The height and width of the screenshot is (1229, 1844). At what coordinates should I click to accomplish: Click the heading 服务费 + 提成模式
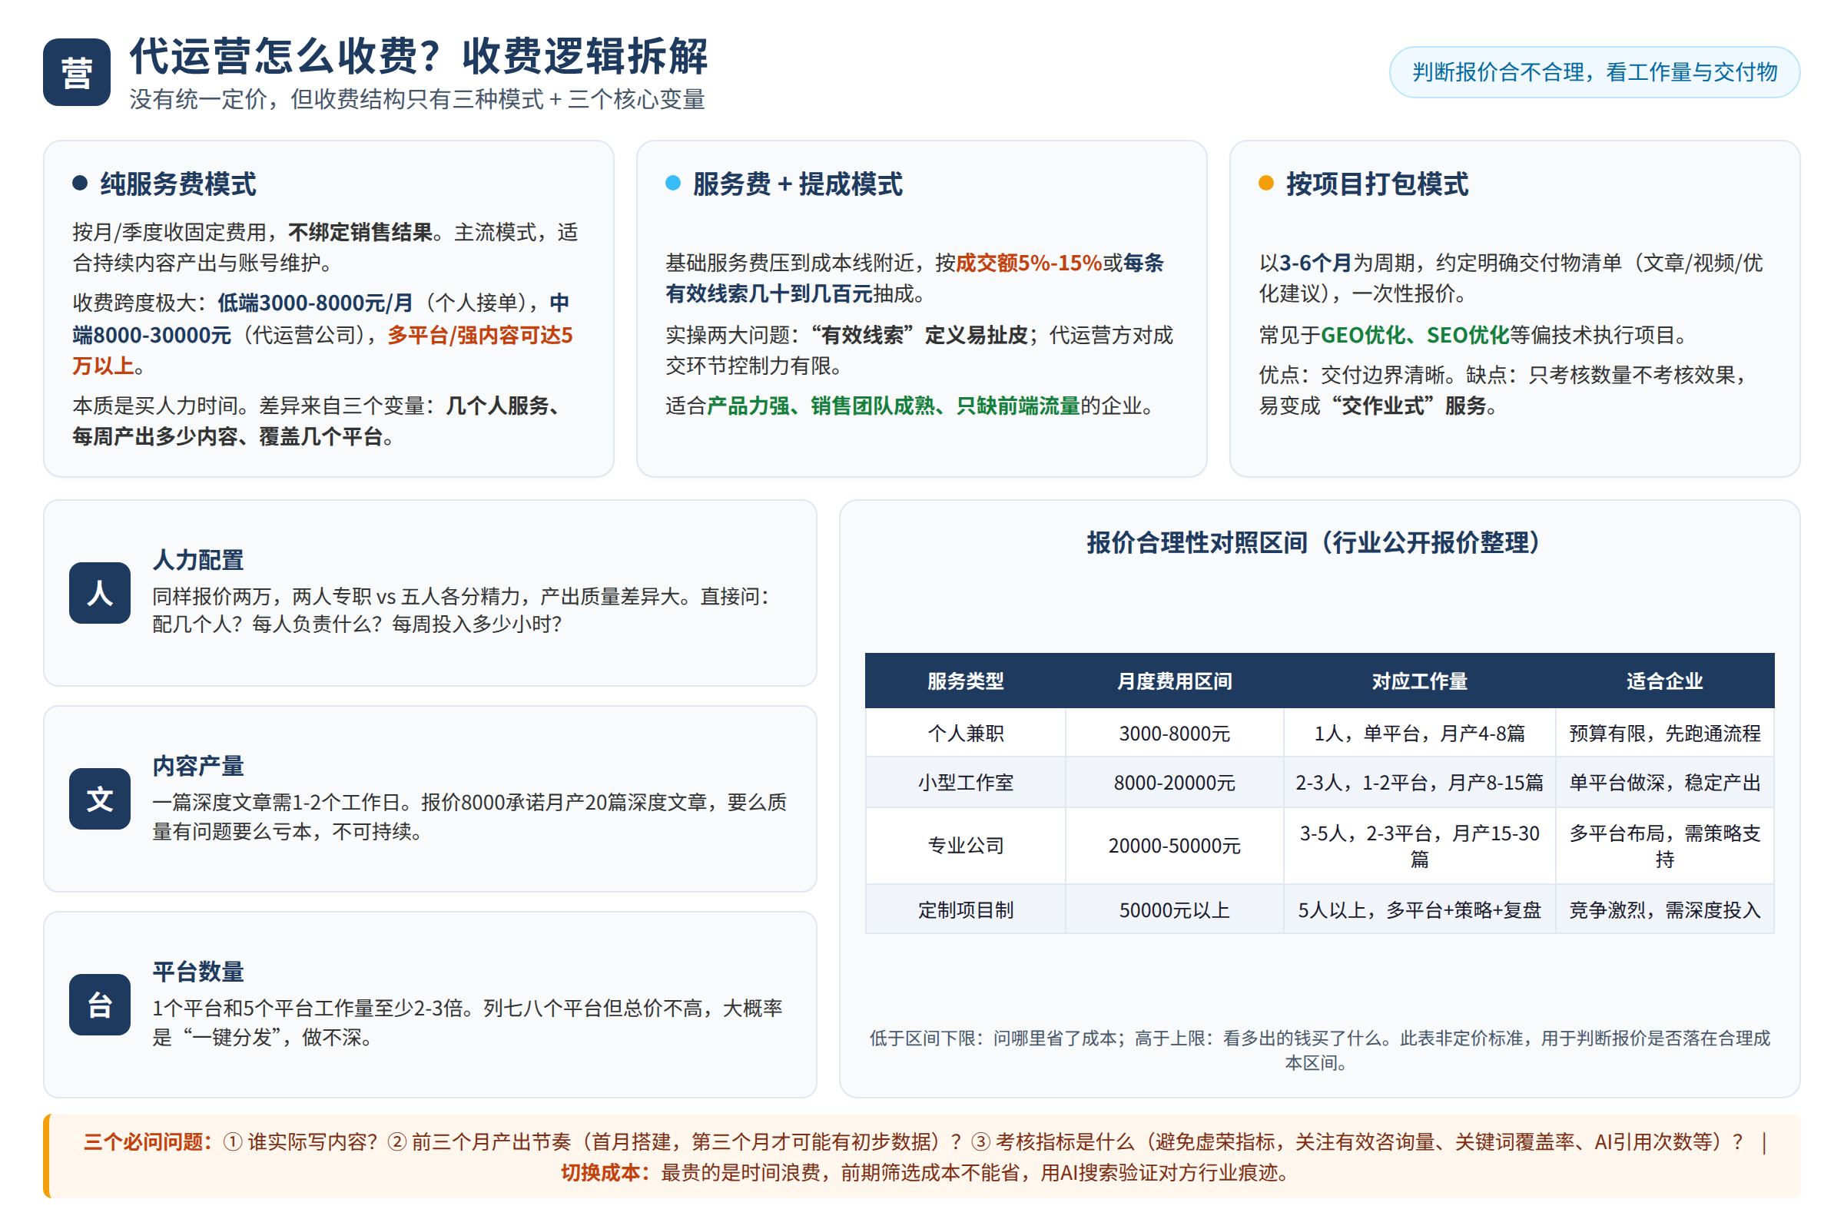(798, 184)
